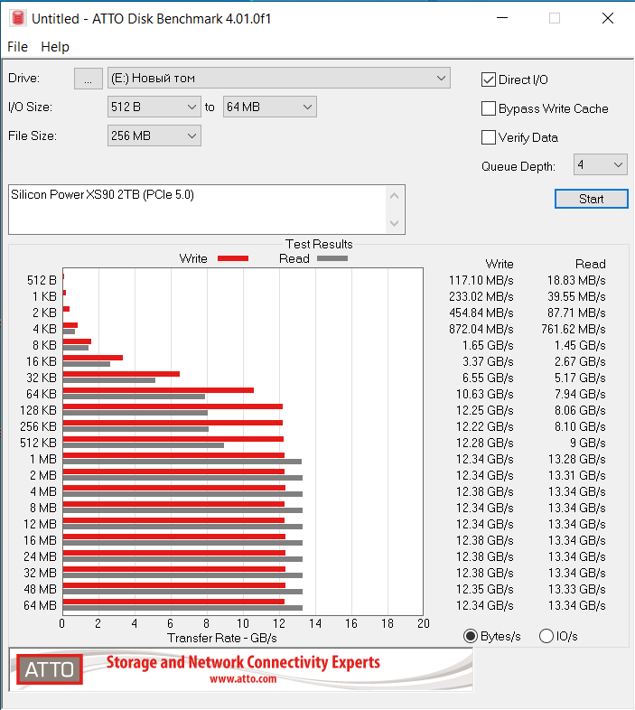Click the red Write legend swatch
The image size is (635, 710).
[x=233, y=258]
